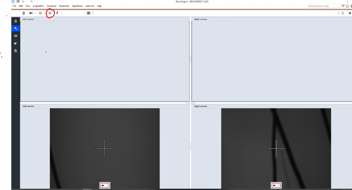Click the circular rotation toolbar icon
The height and width of the screenshot is (190, 352).
[41, 13]
